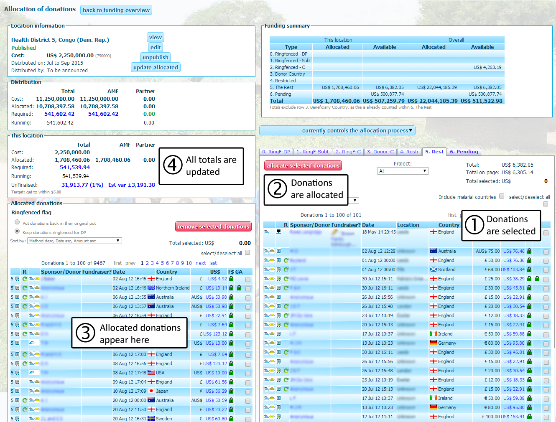The width and height of the screenshot is (556, 422).
Task: Go to page 10 of allocated donations
Action: coord(189,263)
